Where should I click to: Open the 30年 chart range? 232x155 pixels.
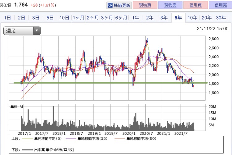(x=221, y=18)
